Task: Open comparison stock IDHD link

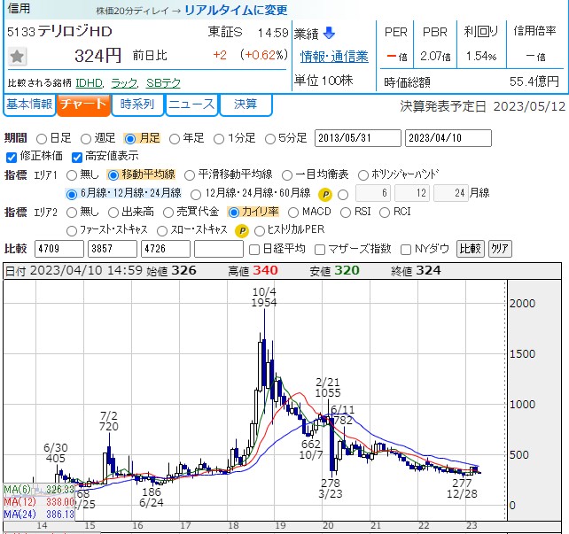Action: (90, 83)
